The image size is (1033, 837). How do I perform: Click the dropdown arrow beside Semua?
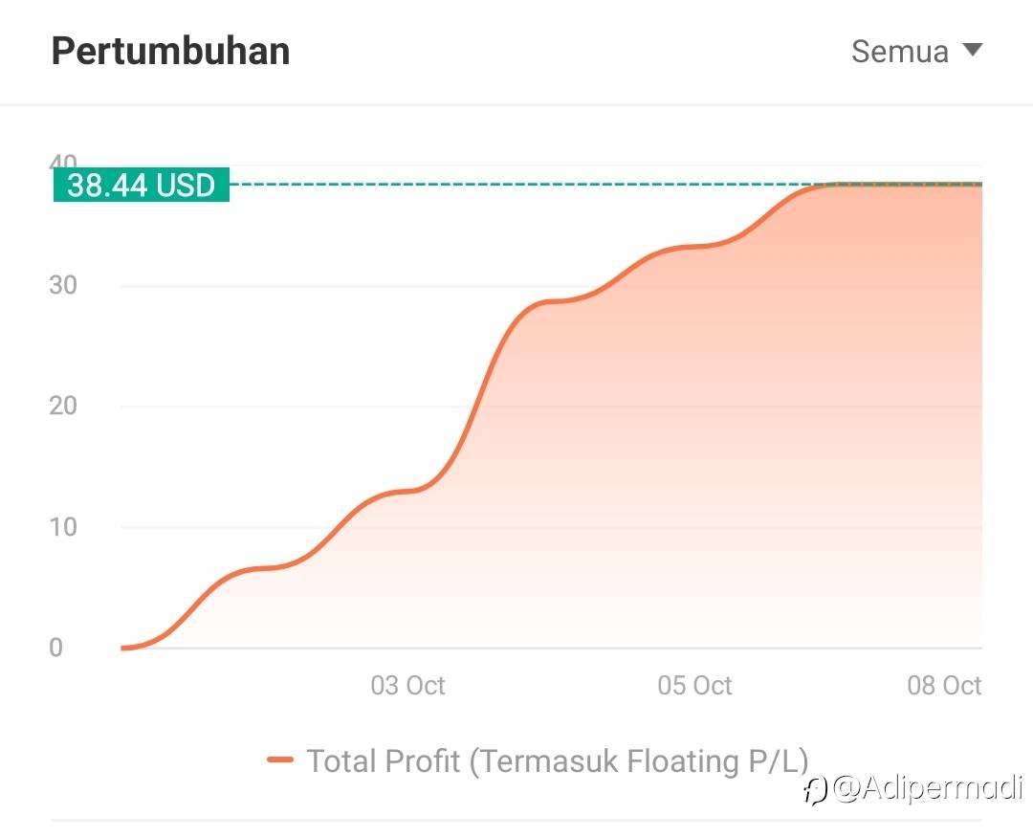coord(972,50)
